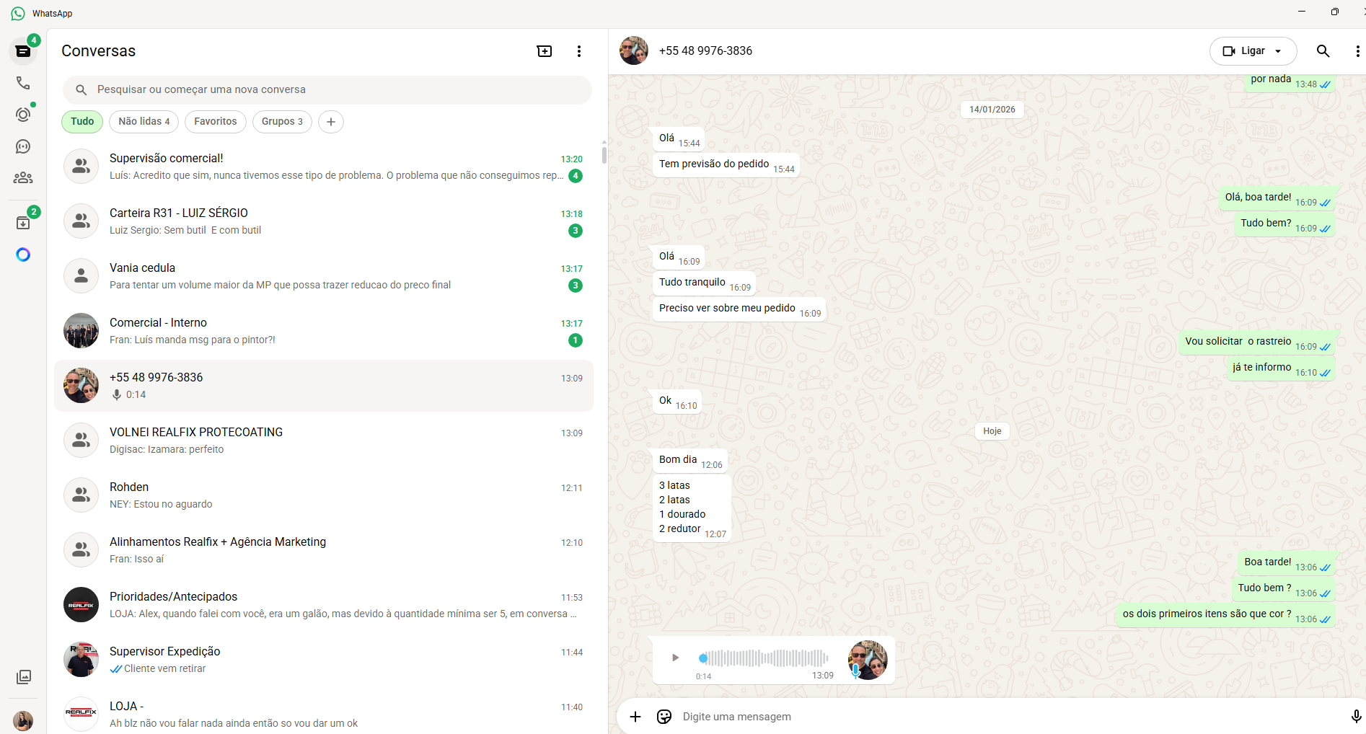This screenshot has height=734, width=1366.
Task: Open Conversas three-dot options menu
Action: pos(578,51)
